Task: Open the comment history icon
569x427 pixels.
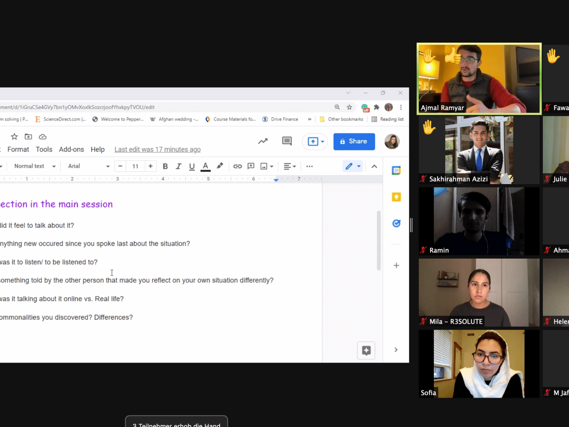Action: (x=287, y=141)
